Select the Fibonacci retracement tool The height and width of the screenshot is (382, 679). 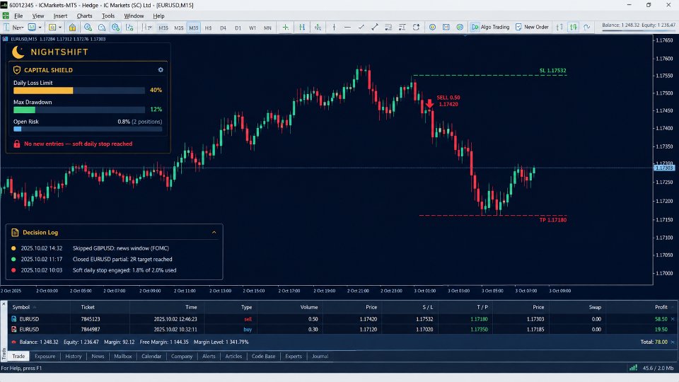click(x=388, y=28)
